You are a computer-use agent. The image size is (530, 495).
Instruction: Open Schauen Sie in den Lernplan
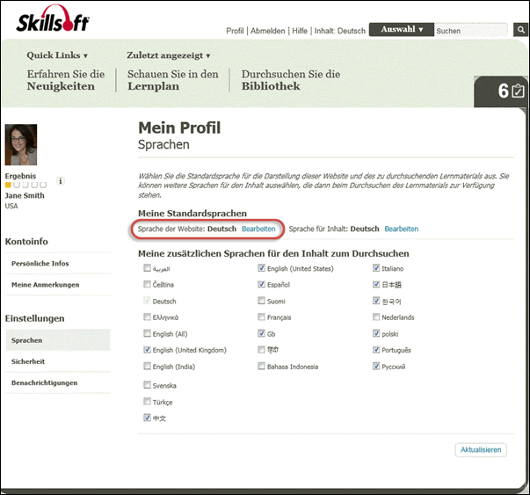173,80
